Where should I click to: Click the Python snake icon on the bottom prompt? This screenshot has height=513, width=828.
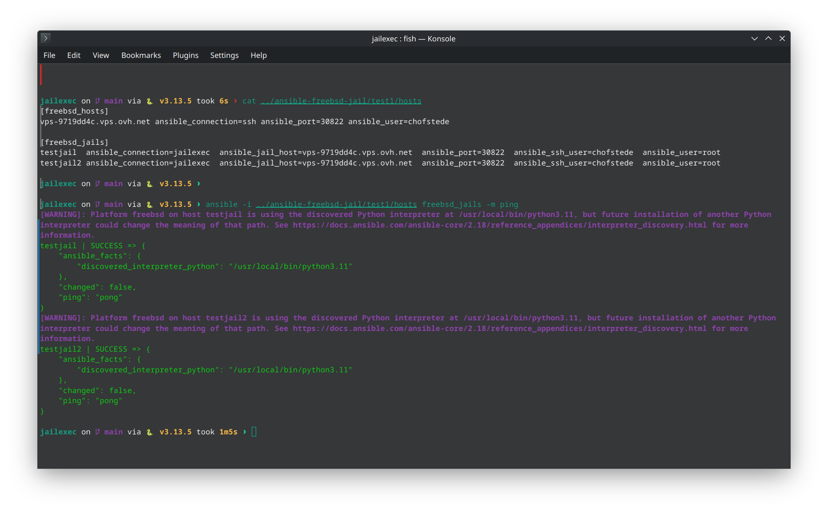(149, 432)
